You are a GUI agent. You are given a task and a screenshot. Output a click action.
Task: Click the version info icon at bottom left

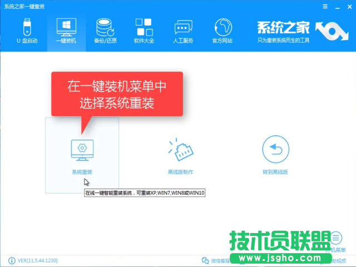(x=12, y=260)
